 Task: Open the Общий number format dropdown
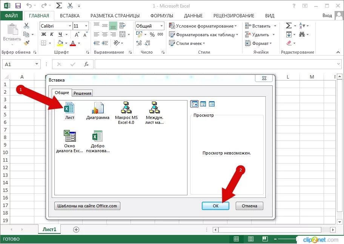click(162, 26)
